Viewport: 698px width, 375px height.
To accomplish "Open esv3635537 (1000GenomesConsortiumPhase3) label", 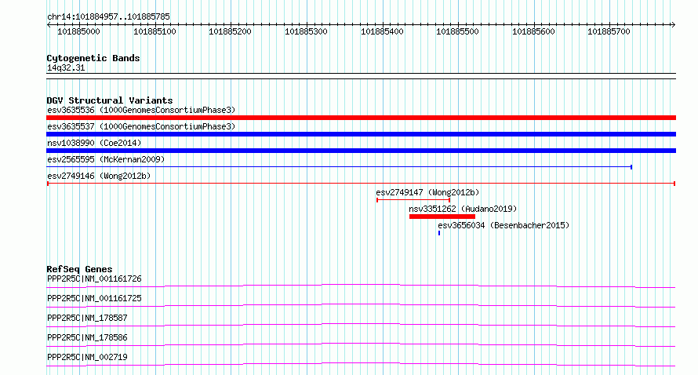I will coord(141,126).
